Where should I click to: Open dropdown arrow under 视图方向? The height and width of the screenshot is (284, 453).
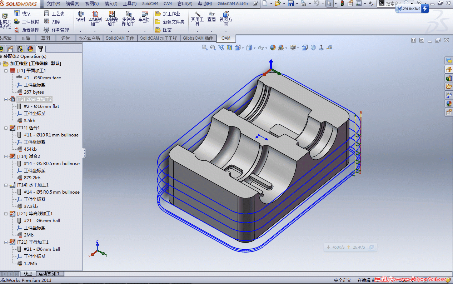click(226, 31)
